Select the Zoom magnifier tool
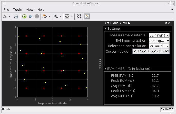Screen dimensions: 176x114 coord(56,16)
